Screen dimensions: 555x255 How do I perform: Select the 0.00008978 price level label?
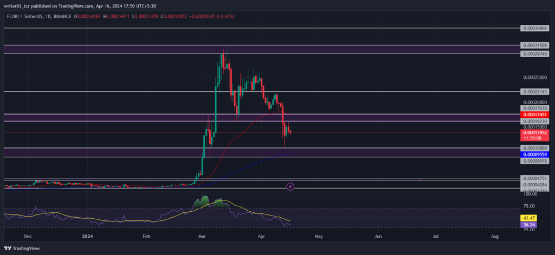click(x=534, y=161)
